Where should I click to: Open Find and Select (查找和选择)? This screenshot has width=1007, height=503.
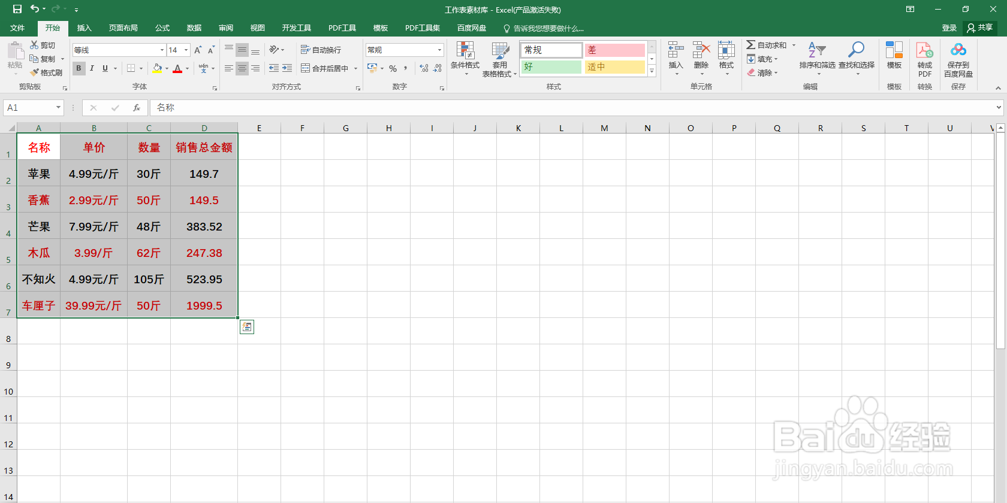(857, 57)
